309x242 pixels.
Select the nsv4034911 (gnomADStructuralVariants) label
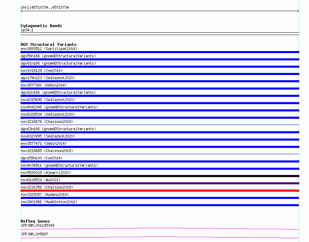coord(59,165)
